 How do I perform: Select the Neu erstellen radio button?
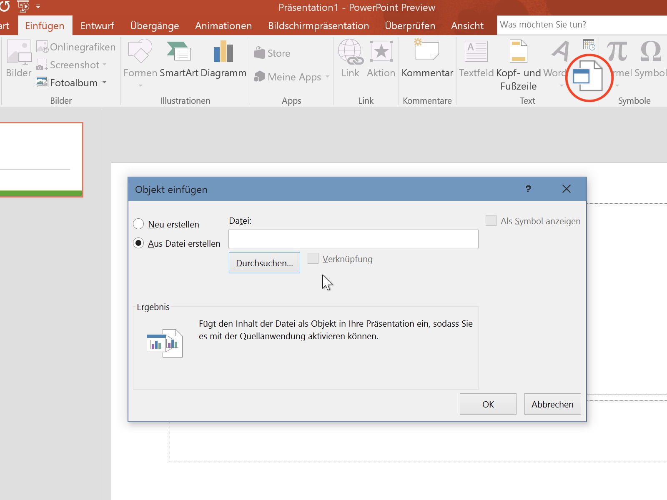[x=138, y=224]
